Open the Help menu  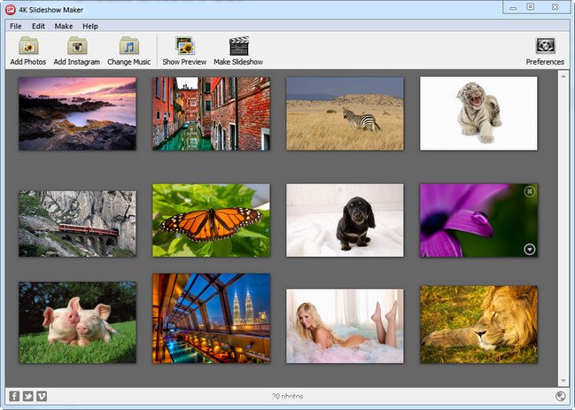[x=89, y=26]
